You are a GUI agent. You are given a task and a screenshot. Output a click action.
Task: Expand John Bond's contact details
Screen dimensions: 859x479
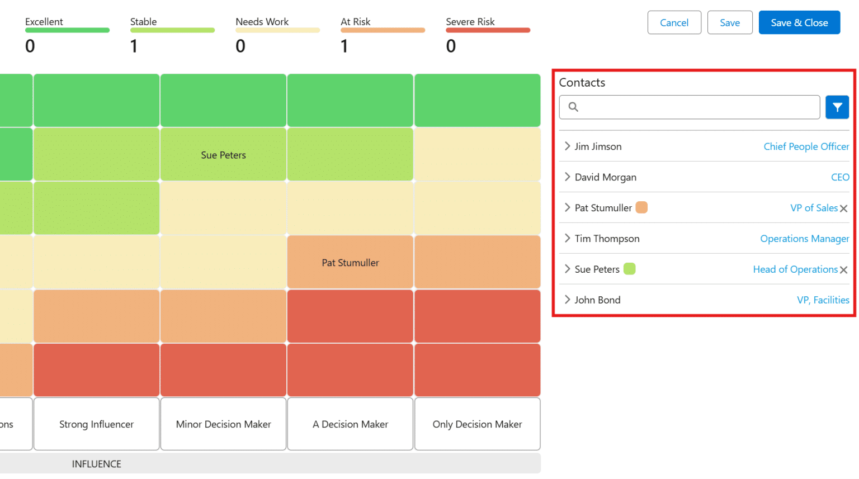pos(567,300)
